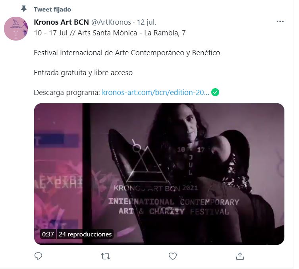Open the Kronos Art BCN display name
299x269 pixels.
tap(62, 22)
